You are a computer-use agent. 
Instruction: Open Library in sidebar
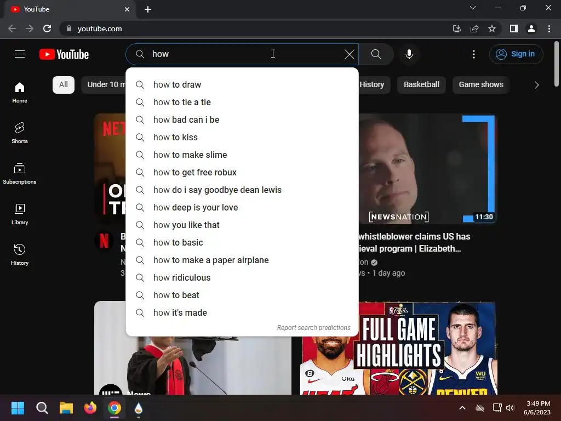(x=20, y=214)
